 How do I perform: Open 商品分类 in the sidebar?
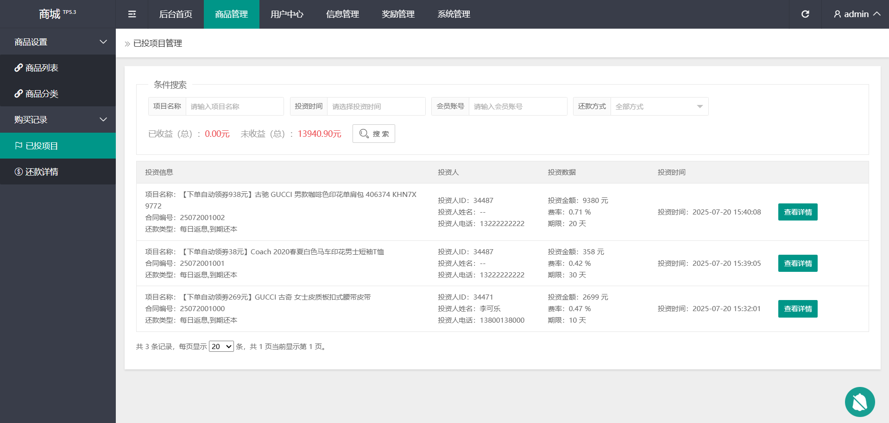(x=58, y=94)
